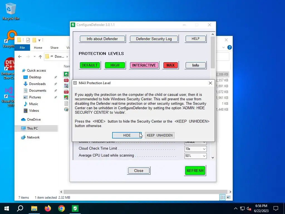This screenshot has width=285, height=214.
Task: Select the PDF file sized 1,072 KB
Action: (66, 92)
